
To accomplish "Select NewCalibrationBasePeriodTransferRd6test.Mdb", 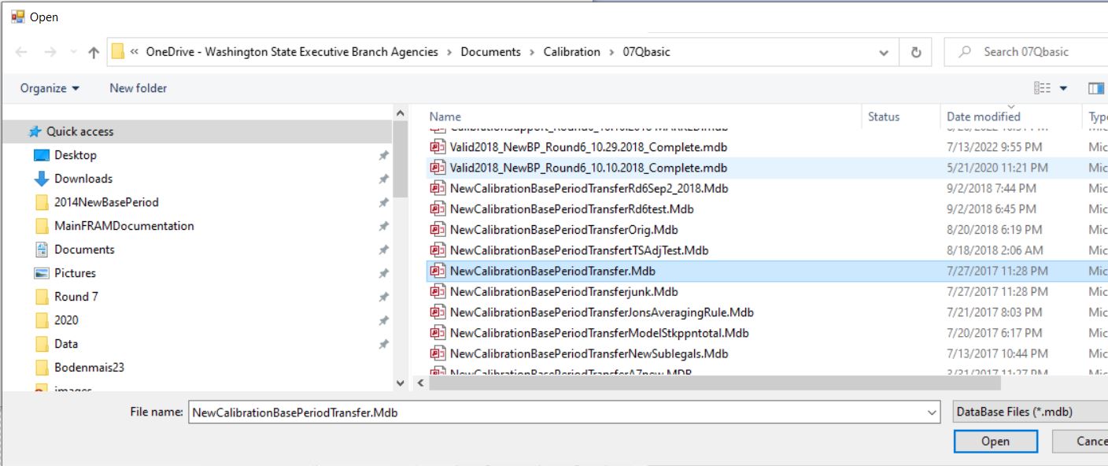I will [x=572, y=209].
